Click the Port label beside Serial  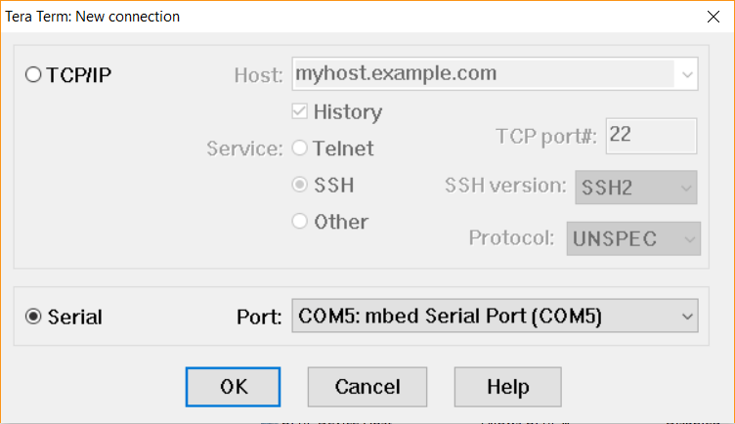(258, 318)
